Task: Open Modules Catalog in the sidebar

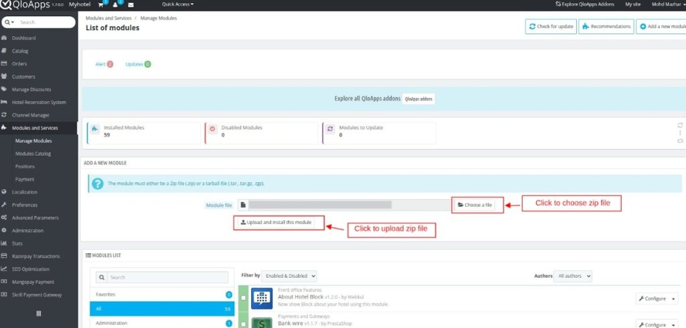Action: (33, 154)
